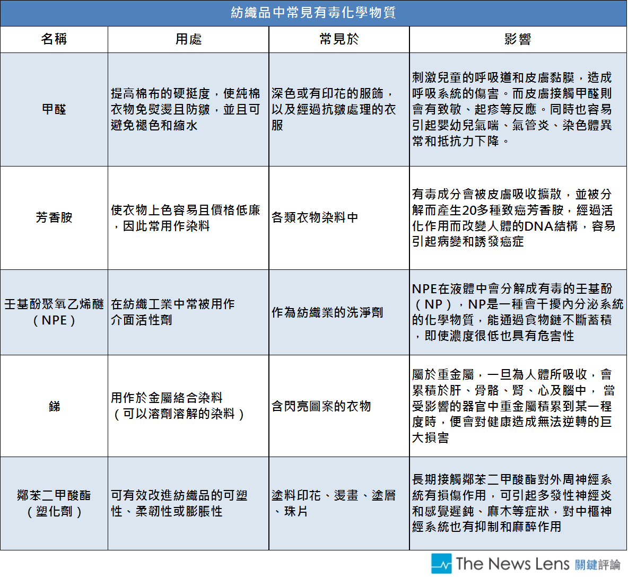The height and width of the screenshot is (578, 628).
Task: Select the 常見於 column header
Action: (x=339, y=39)
